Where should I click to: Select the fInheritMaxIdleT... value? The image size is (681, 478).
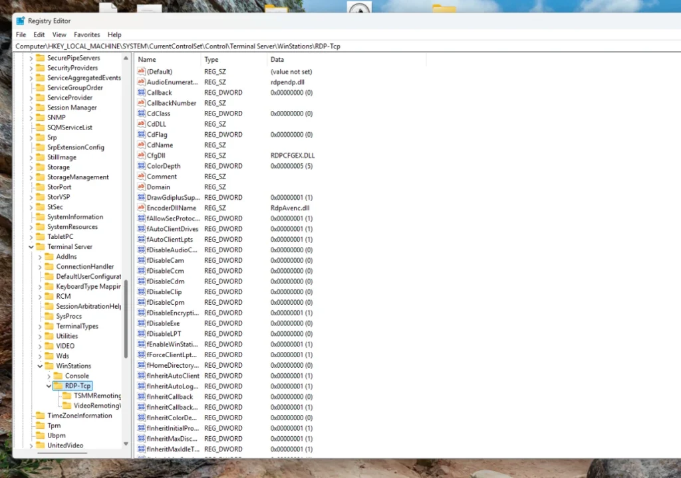[173, 449]
